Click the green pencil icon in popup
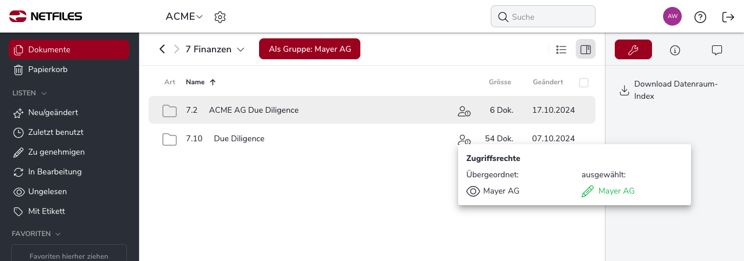 [587, 191]
